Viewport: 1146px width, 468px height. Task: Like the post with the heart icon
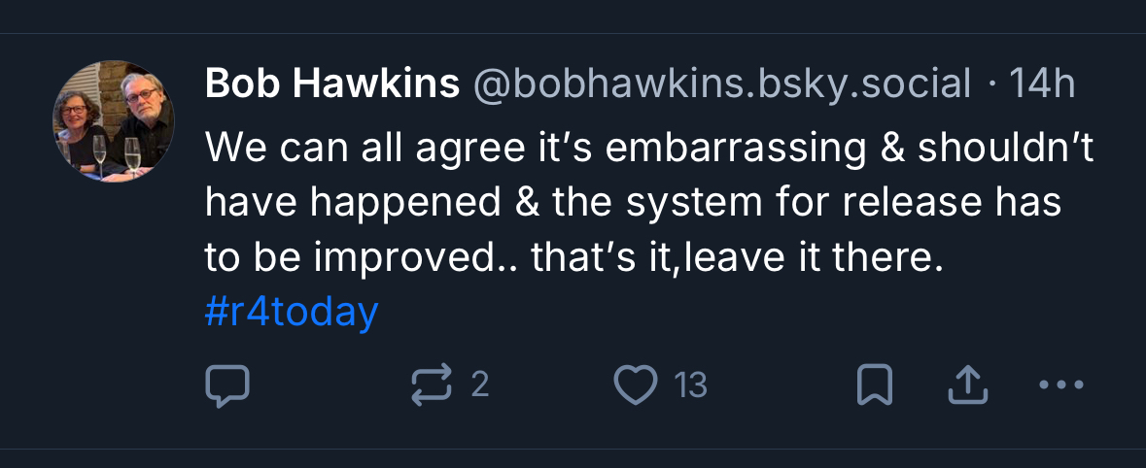[638, 385]
